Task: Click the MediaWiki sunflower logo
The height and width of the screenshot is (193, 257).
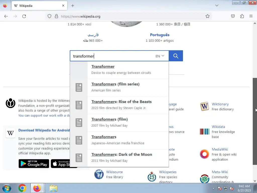Action: (205, 154)
